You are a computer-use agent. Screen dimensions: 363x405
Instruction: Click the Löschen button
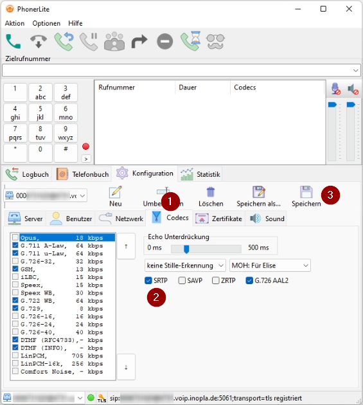tap(211, 197)
